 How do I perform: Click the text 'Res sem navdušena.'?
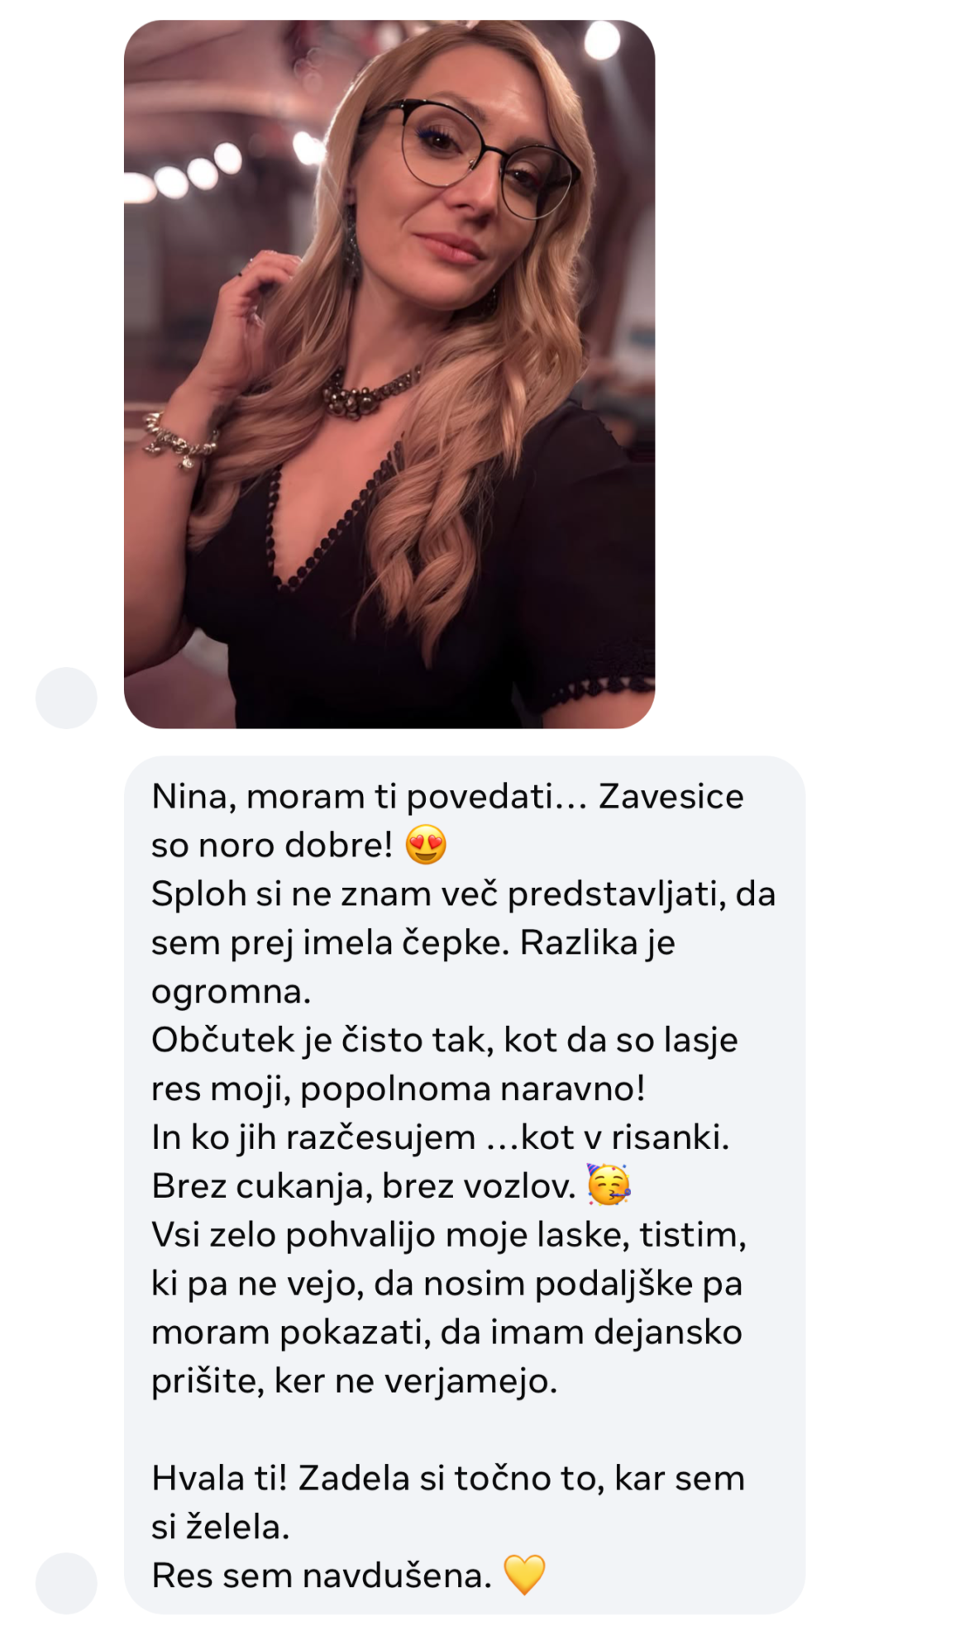tap(322, 1575)
